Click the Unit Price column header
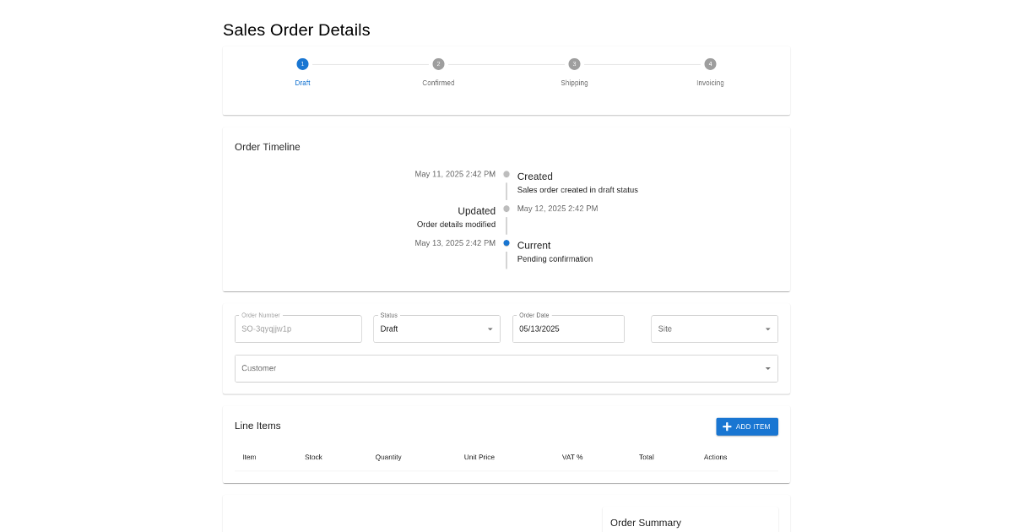1013x532 pixels. [479, 457]
